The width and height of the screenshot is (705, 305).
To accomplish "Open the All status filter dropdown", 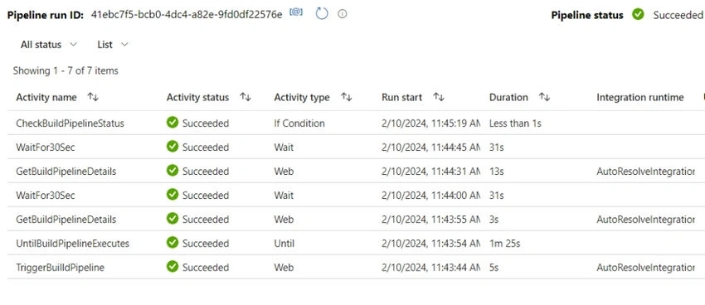I will 49,45.
